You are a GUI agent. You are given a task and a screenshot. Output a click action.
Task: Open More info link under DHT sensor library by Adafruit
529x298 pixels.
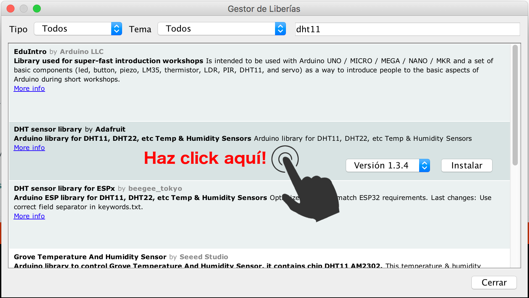pos(29,148)
